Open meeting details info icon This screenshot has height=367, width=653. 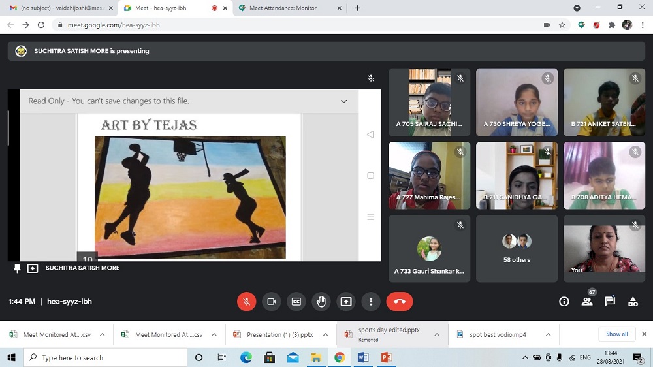[564, 301]
